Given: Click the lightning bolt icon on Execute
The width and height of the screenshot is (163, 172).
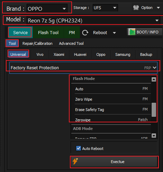Looking at the screenshot, I should pos(75,161).
